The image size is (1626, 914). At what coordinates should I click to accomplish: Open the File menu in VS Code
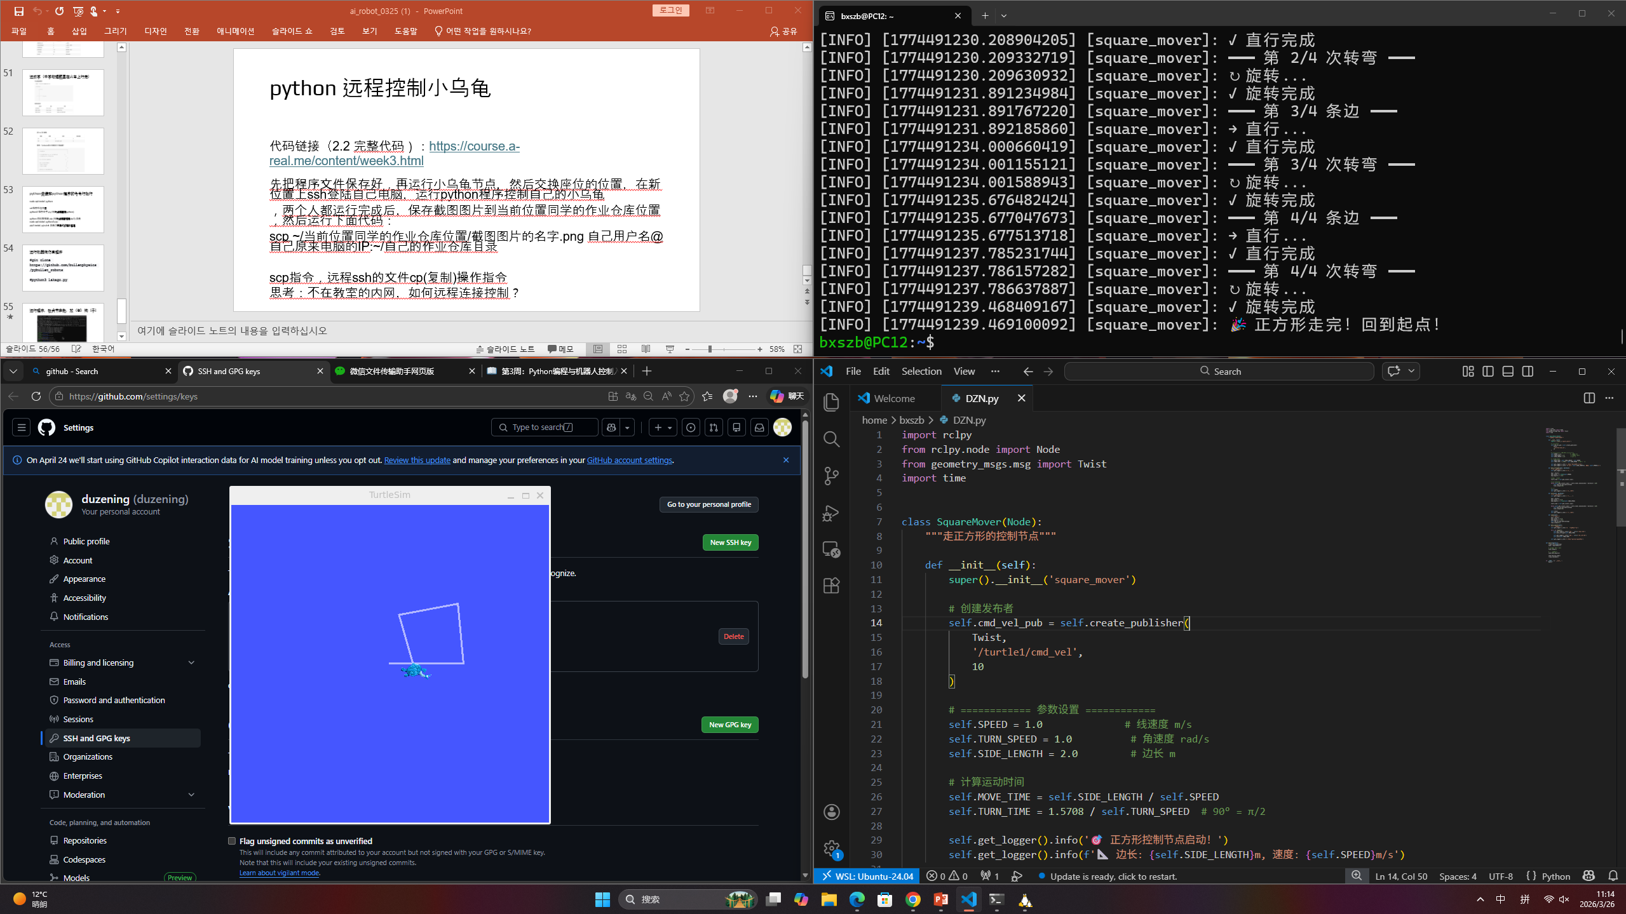tap(853, 371)
